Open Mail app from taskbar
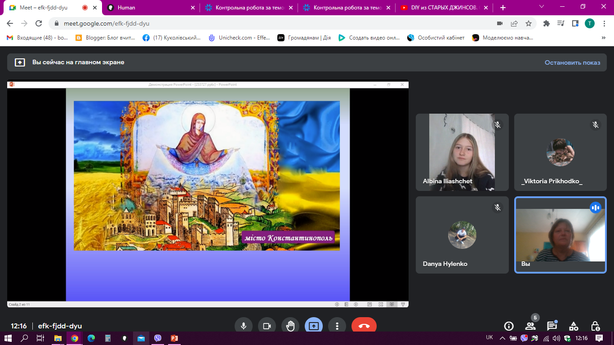 141,338
